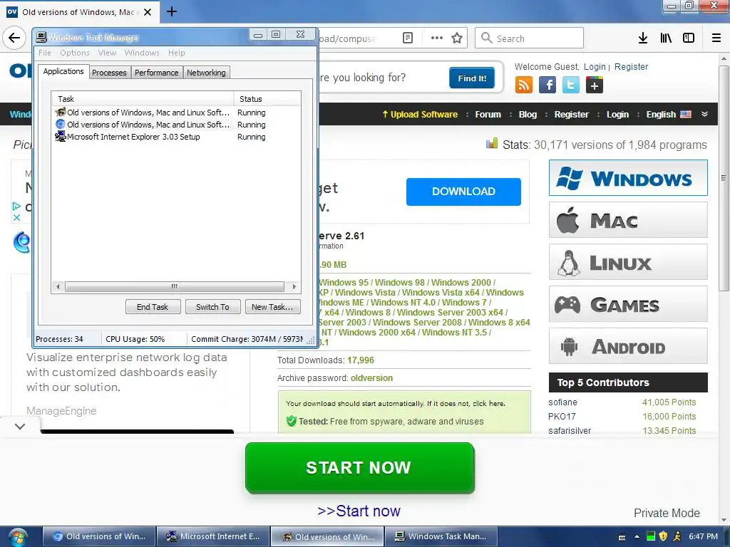Close the ad with the X icon
730x547 pixels.
pos(16,217)
